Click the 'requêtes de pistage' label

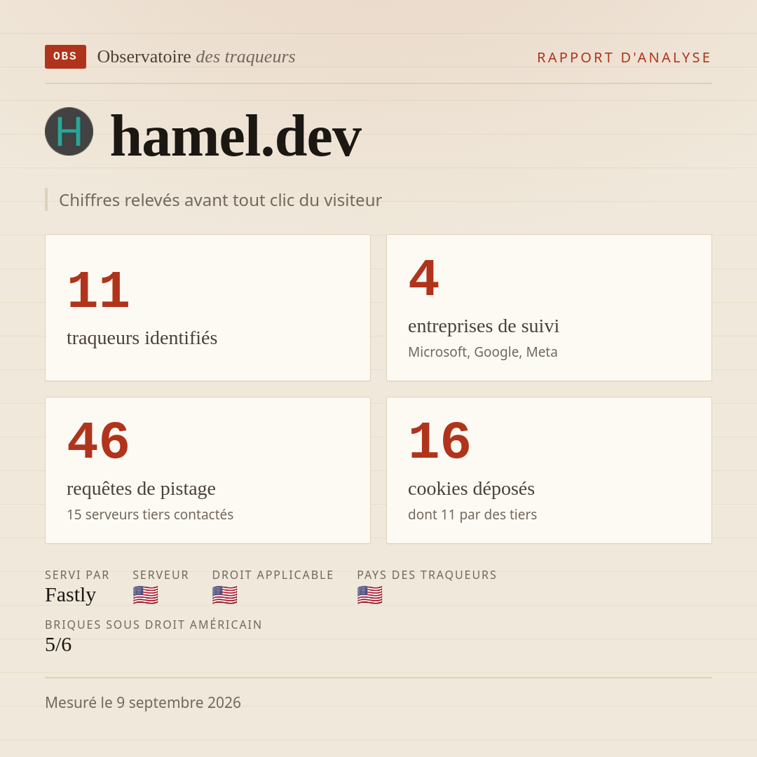click(141, 489)
